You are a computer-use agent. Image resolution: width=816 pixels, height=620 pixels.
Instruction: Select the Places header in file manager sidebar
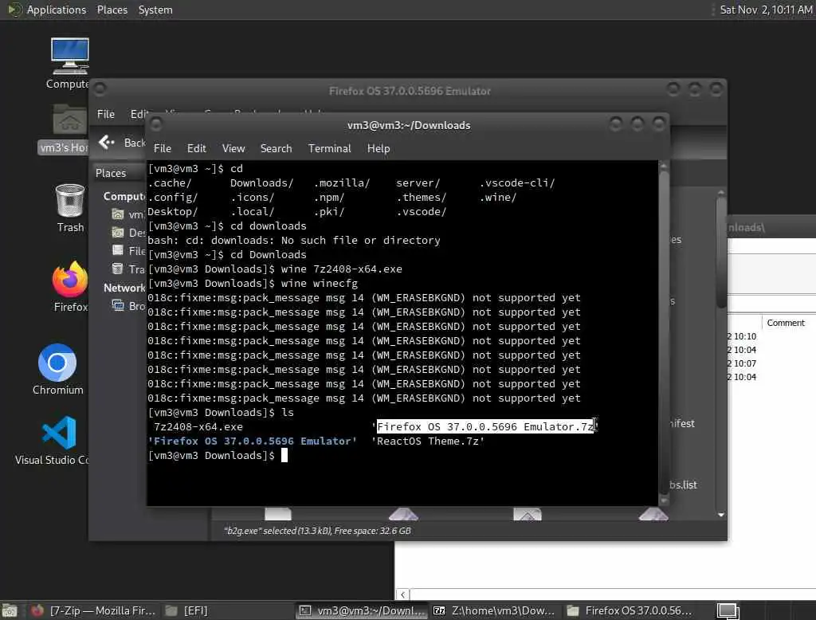(110, 173)
